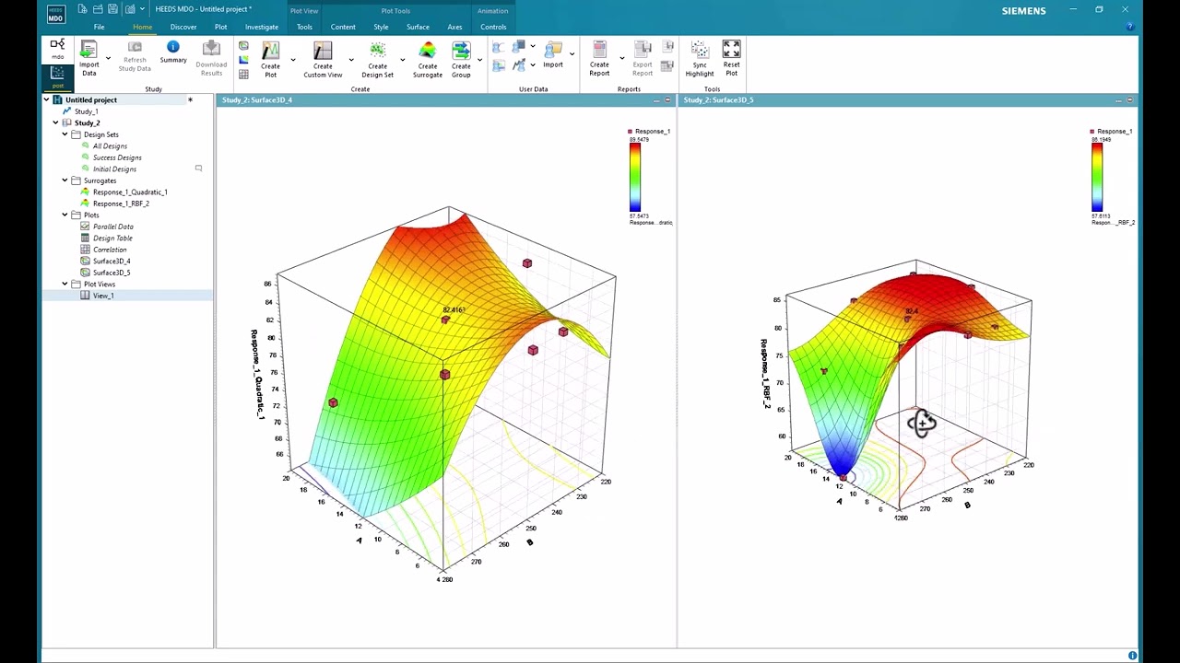Collapse the Study_2 tree node

tap(55, 122)
